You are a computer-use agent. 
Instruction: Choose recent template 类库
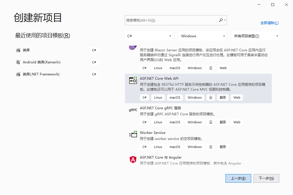click(57, 50)
